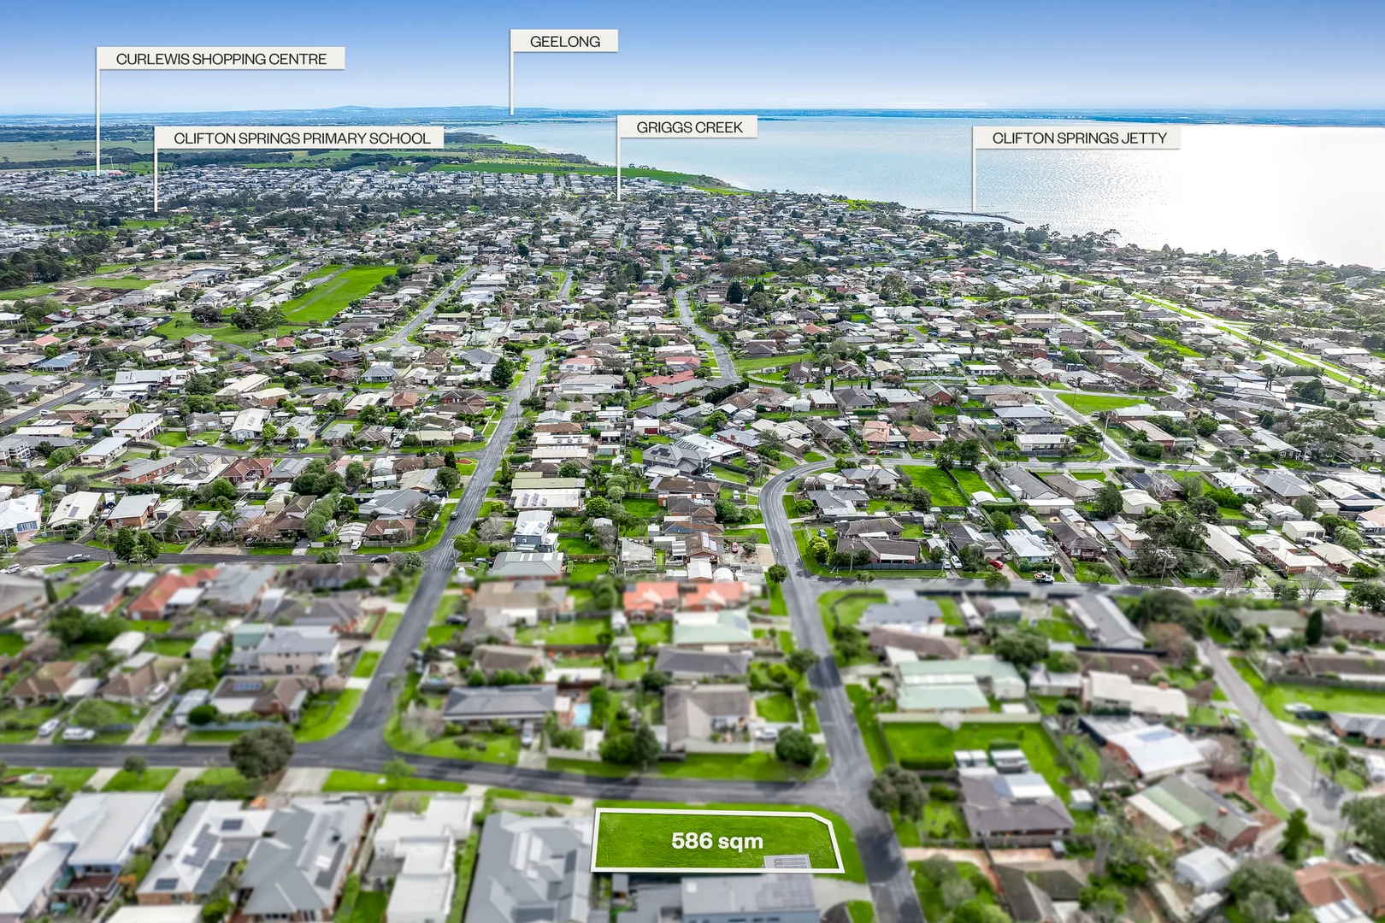Click the Clifton Springs Primary School label

(x=301, y=138)
